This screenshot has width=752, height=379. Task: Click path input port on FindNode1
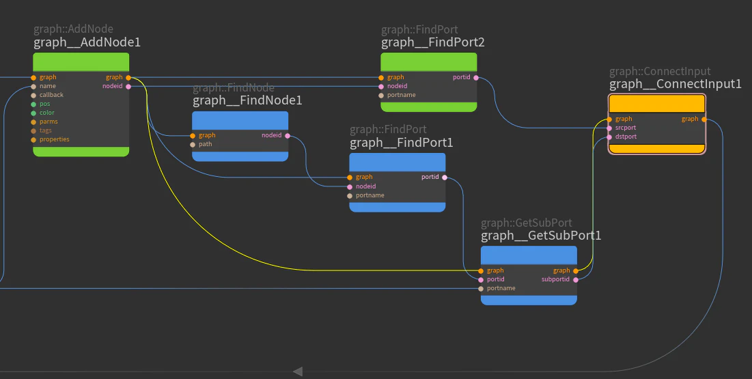point(193,145)
